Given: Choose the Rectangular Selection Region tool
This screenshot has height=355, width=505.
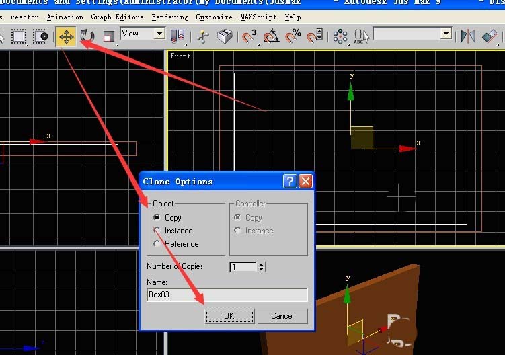Looking at the screenshot, I should (19, 36).
